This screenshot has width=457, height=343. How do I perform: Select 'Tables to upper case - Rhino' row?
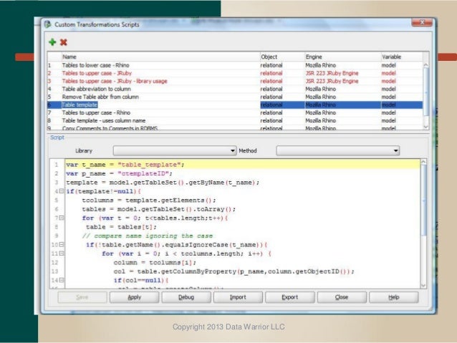click(x=235, y=112)
